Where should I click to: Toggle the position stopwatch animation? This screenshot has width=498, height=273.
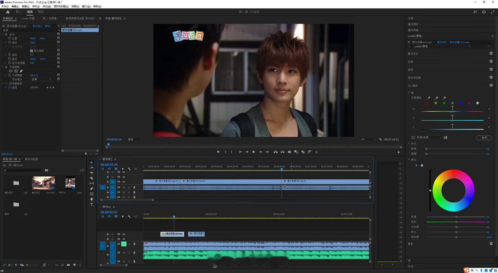point(10,38)
